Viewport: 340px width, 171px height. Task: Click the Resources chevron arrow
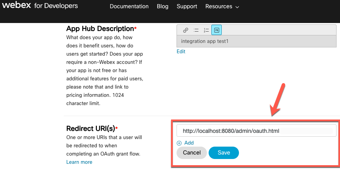tap(237, 7)
